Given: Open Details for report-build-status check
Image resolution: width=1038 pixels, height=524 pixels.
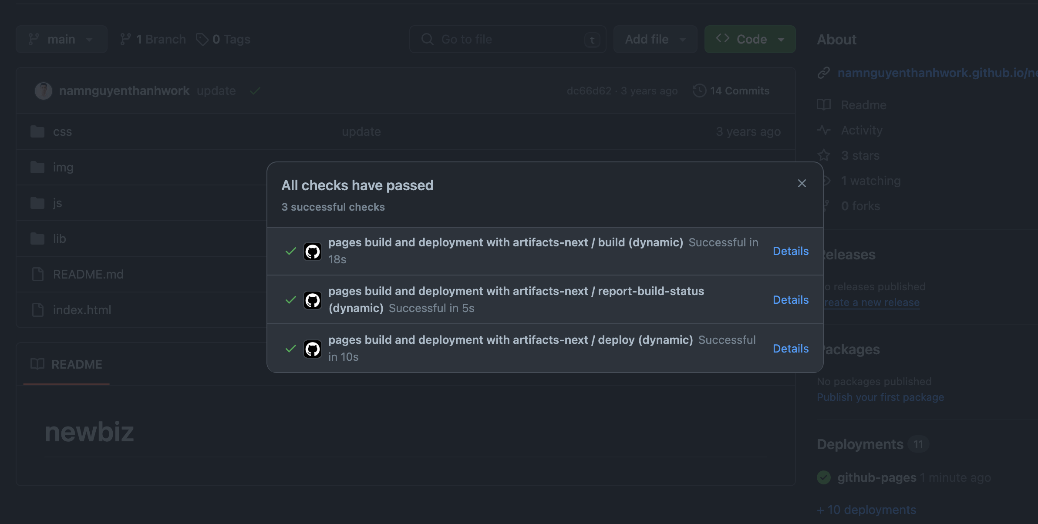Looking at the screenshot, I should point(791,300).
